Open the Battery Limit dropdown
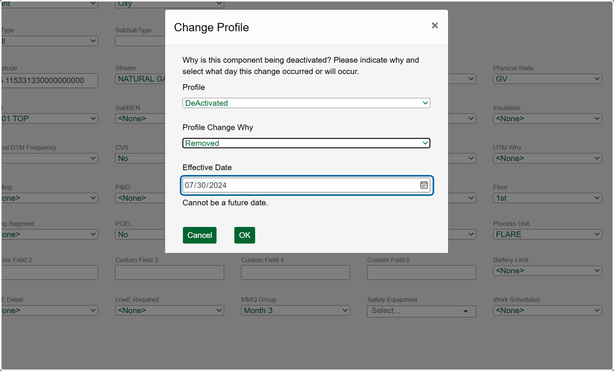614x371 pixels. point(547,270)
